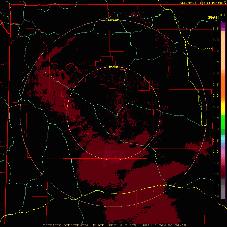Click the 3.4 scale value
Viewport: 227px width, 227px height.
[x=216, y=118]
